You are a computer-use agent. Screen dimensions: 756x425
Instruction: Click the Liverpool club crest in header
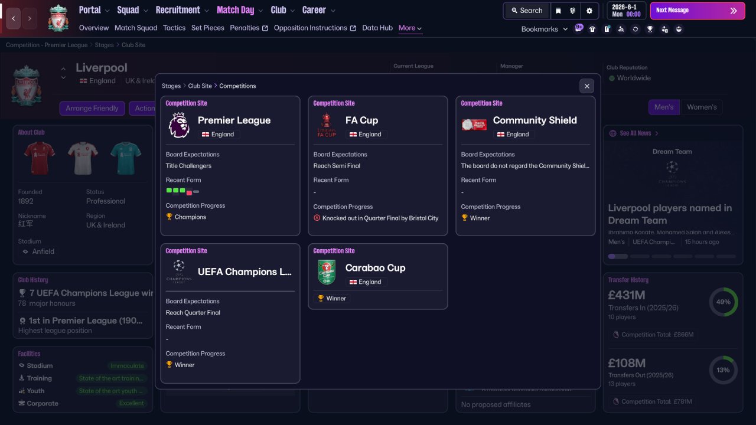(58, 18)
